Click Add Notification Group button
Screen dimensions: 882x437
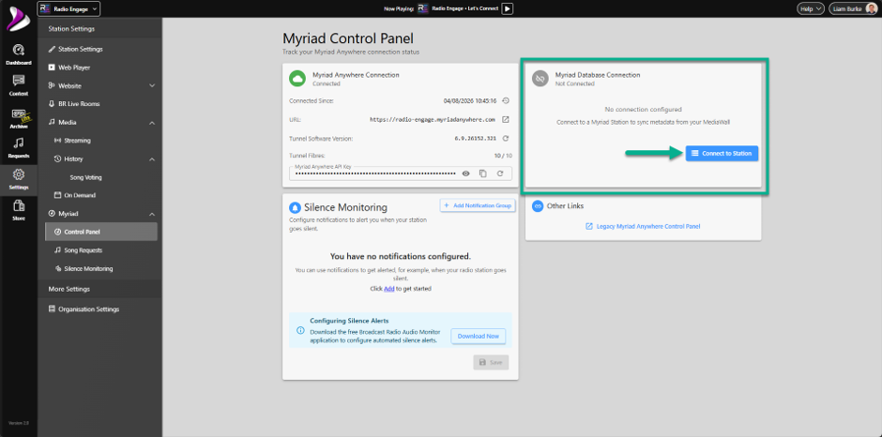tap(477, 206)
